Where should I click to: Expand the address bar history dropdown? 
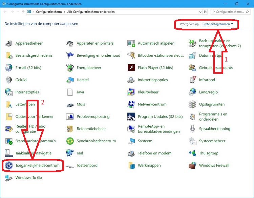pos(200,12)
